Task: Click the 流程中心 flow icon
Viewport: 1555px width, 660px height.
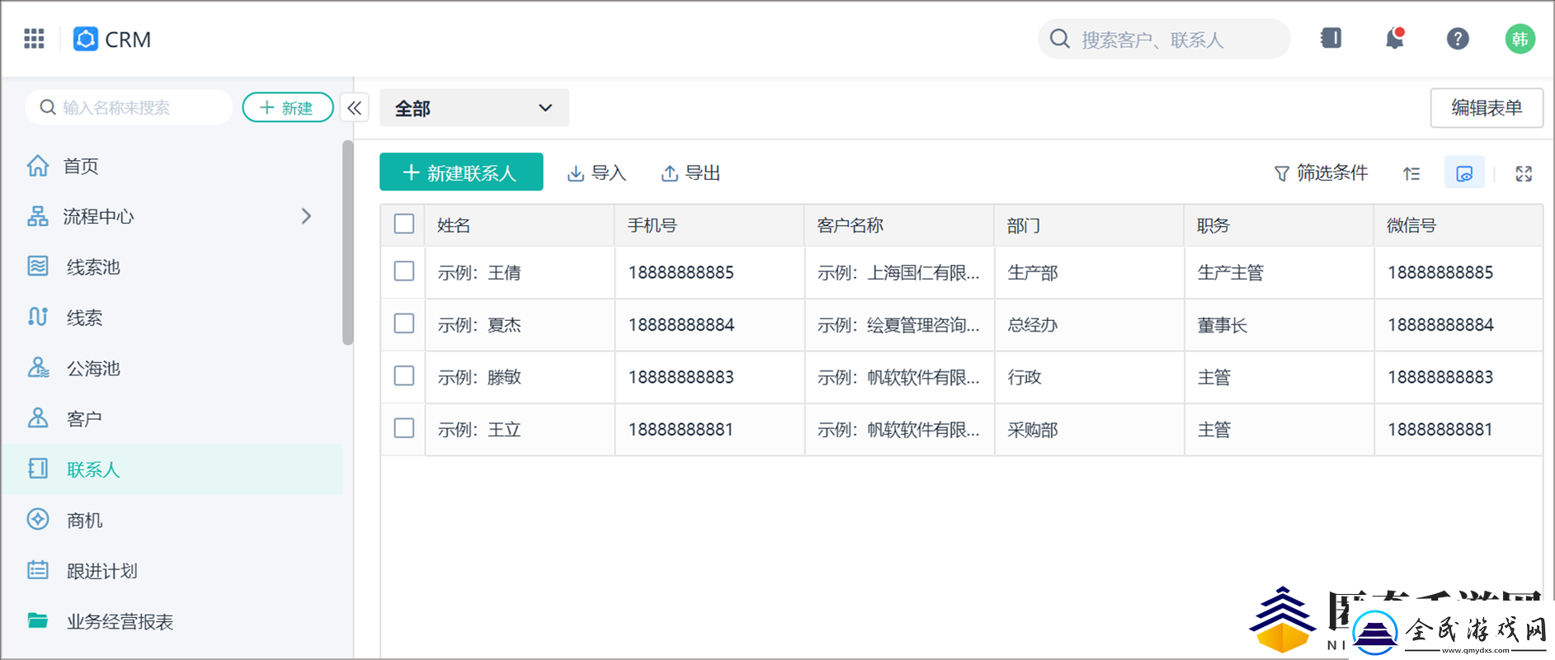Action: click(x=38, y=216)
